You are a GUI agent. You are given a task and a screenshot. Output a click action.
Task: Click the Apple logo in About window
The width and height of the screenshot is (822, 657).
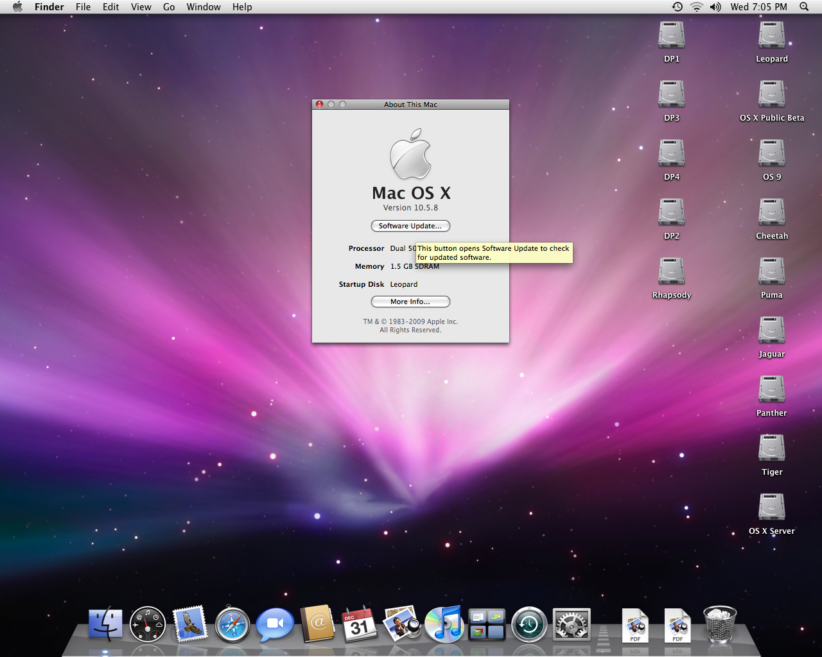coord(410,154)
